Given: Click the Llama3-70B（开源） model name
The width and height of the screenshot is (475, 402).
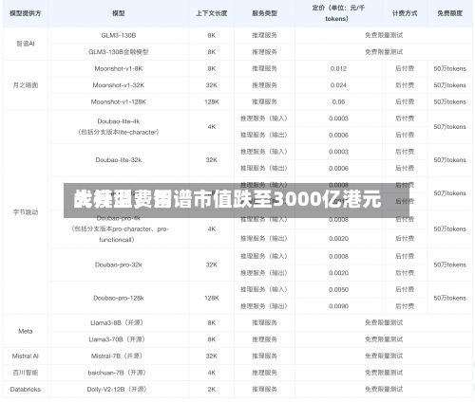Looking at the screenshot, I should point(118,339).
